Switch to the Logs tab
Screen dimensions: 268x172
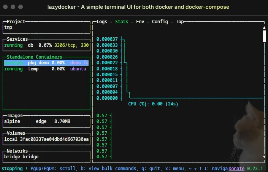point(102,22)
